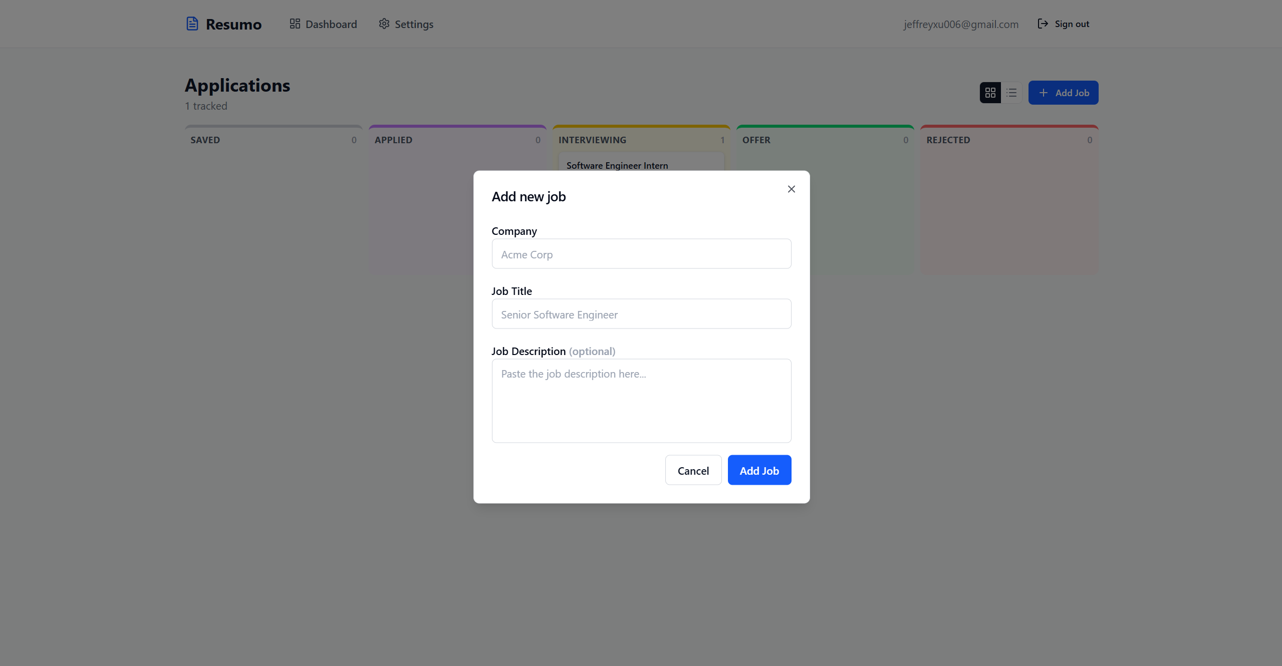The width and height of the screenshot is (1282, 666).
Task: Click the Saved column header
Action: (205, 140)
